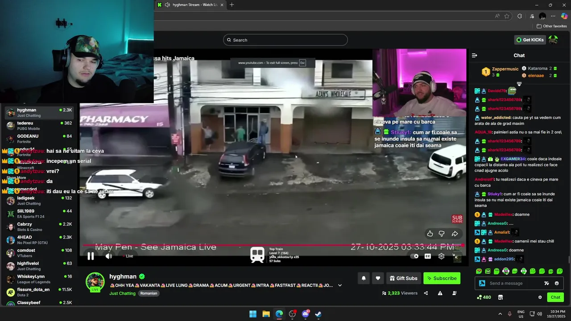Open Discord from the taskbar

[x=306, y=314]
